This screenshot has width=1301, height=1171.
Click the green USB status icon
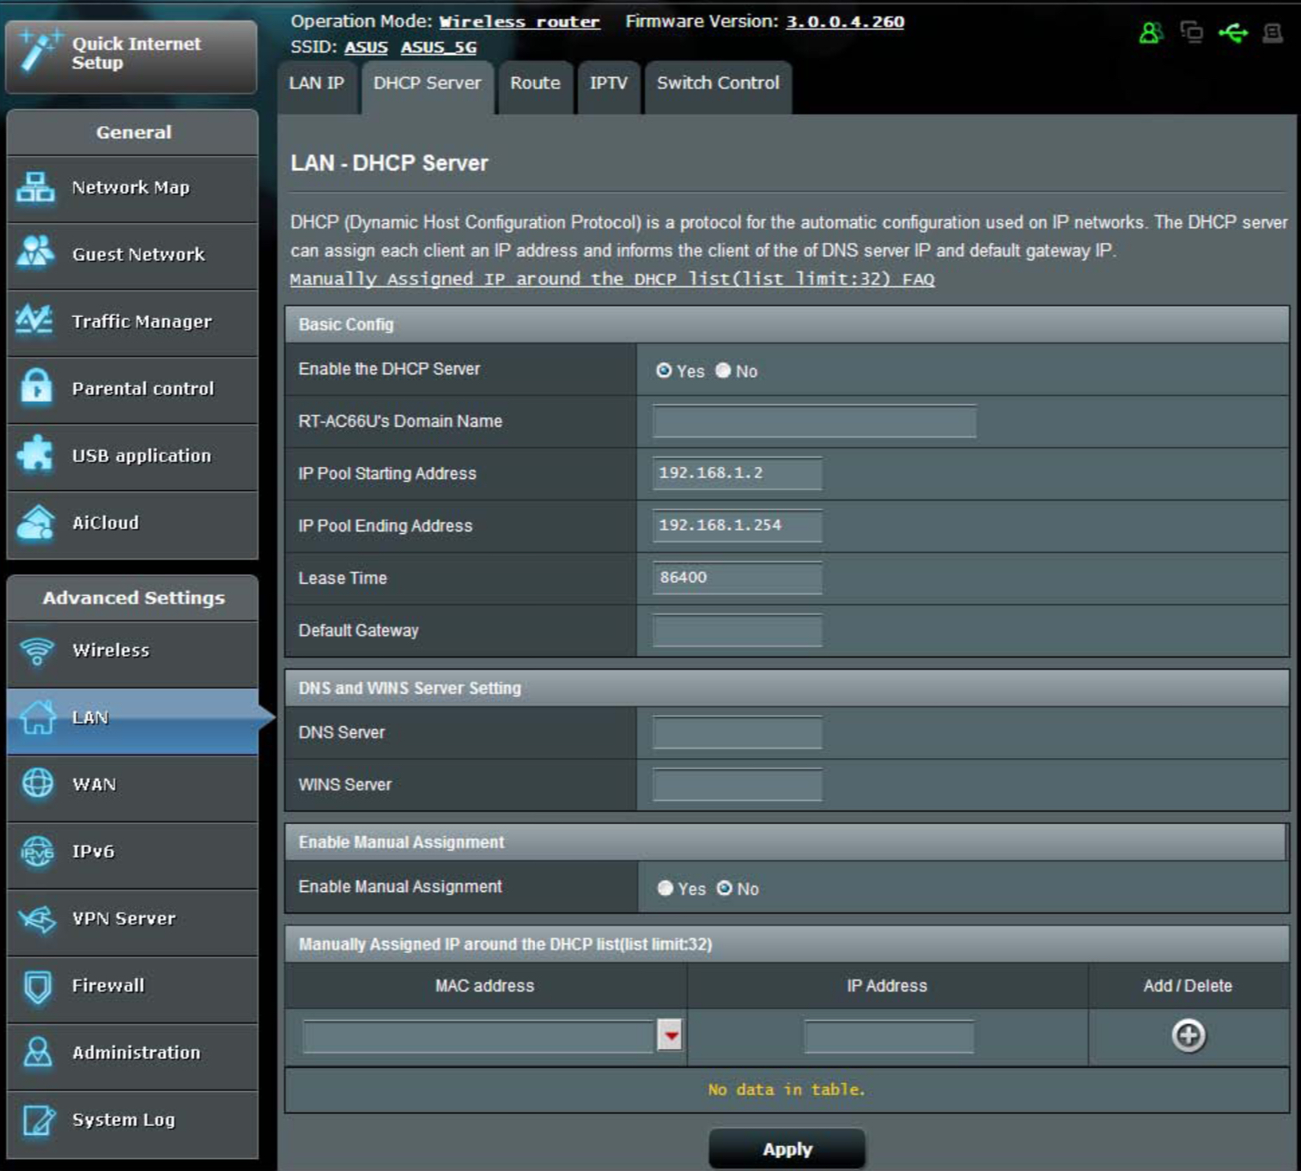click(x=1233, y=33)
